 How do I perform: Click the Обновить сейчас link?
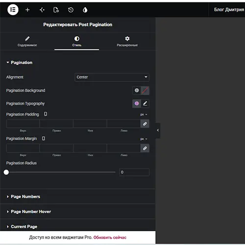pyautogui.click(x=110, y=238)
